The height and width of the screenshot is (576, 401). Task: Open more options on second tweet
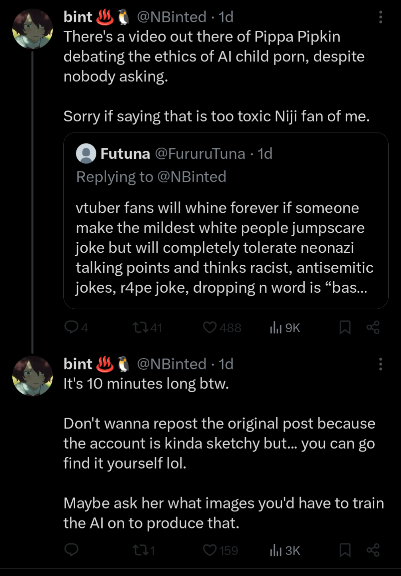click(381, 364)
